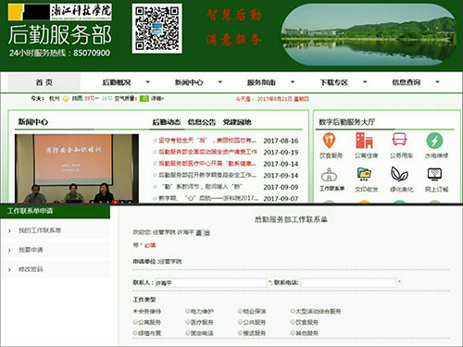The width and height of the screenshot is (463, 347).
Task: Select the 物业保洁 radio button
Action: [x=240, y=311]
